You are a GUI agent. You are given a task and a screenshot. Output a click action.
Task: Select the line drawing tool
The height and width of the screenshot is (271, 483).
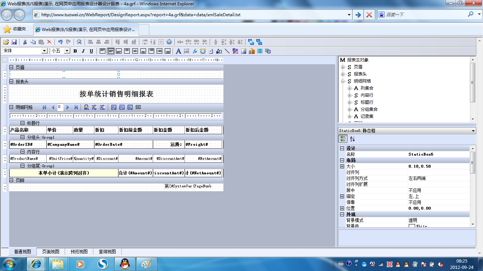point(227,51)
